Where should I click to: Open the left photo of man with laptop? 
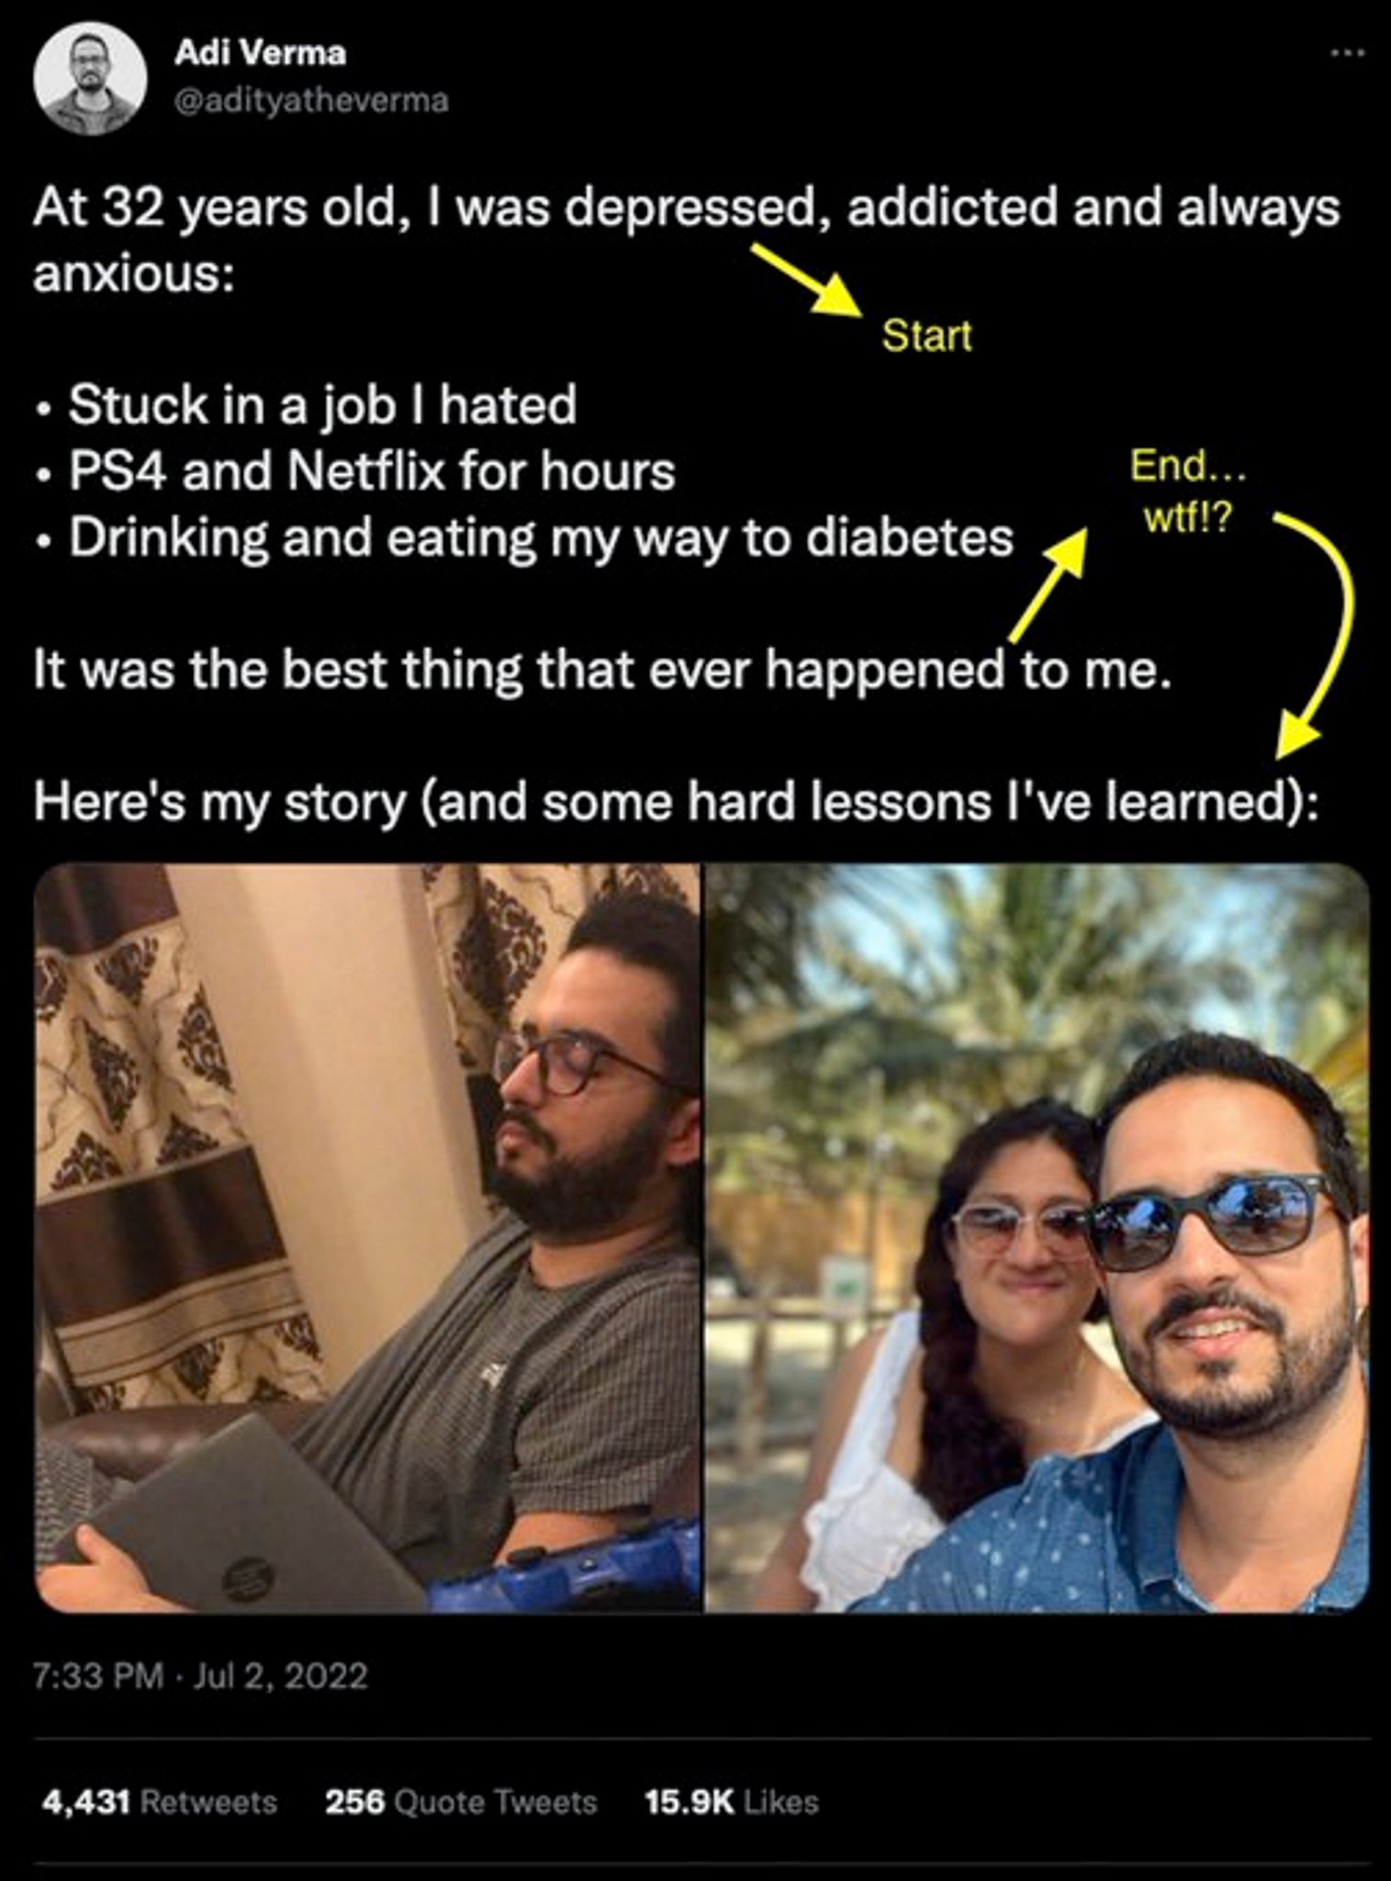coord(367,1238)
